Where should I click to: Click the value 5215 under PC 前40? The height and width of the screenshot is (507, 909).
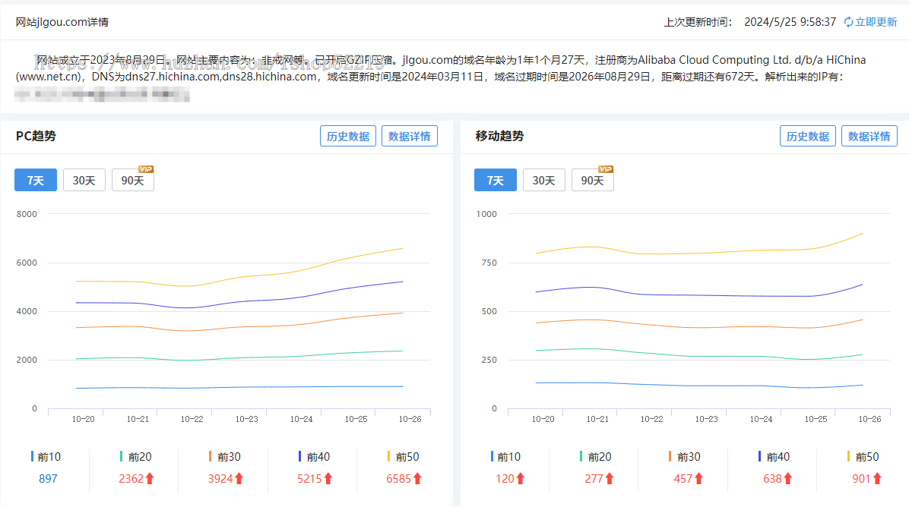click(309, 479)
